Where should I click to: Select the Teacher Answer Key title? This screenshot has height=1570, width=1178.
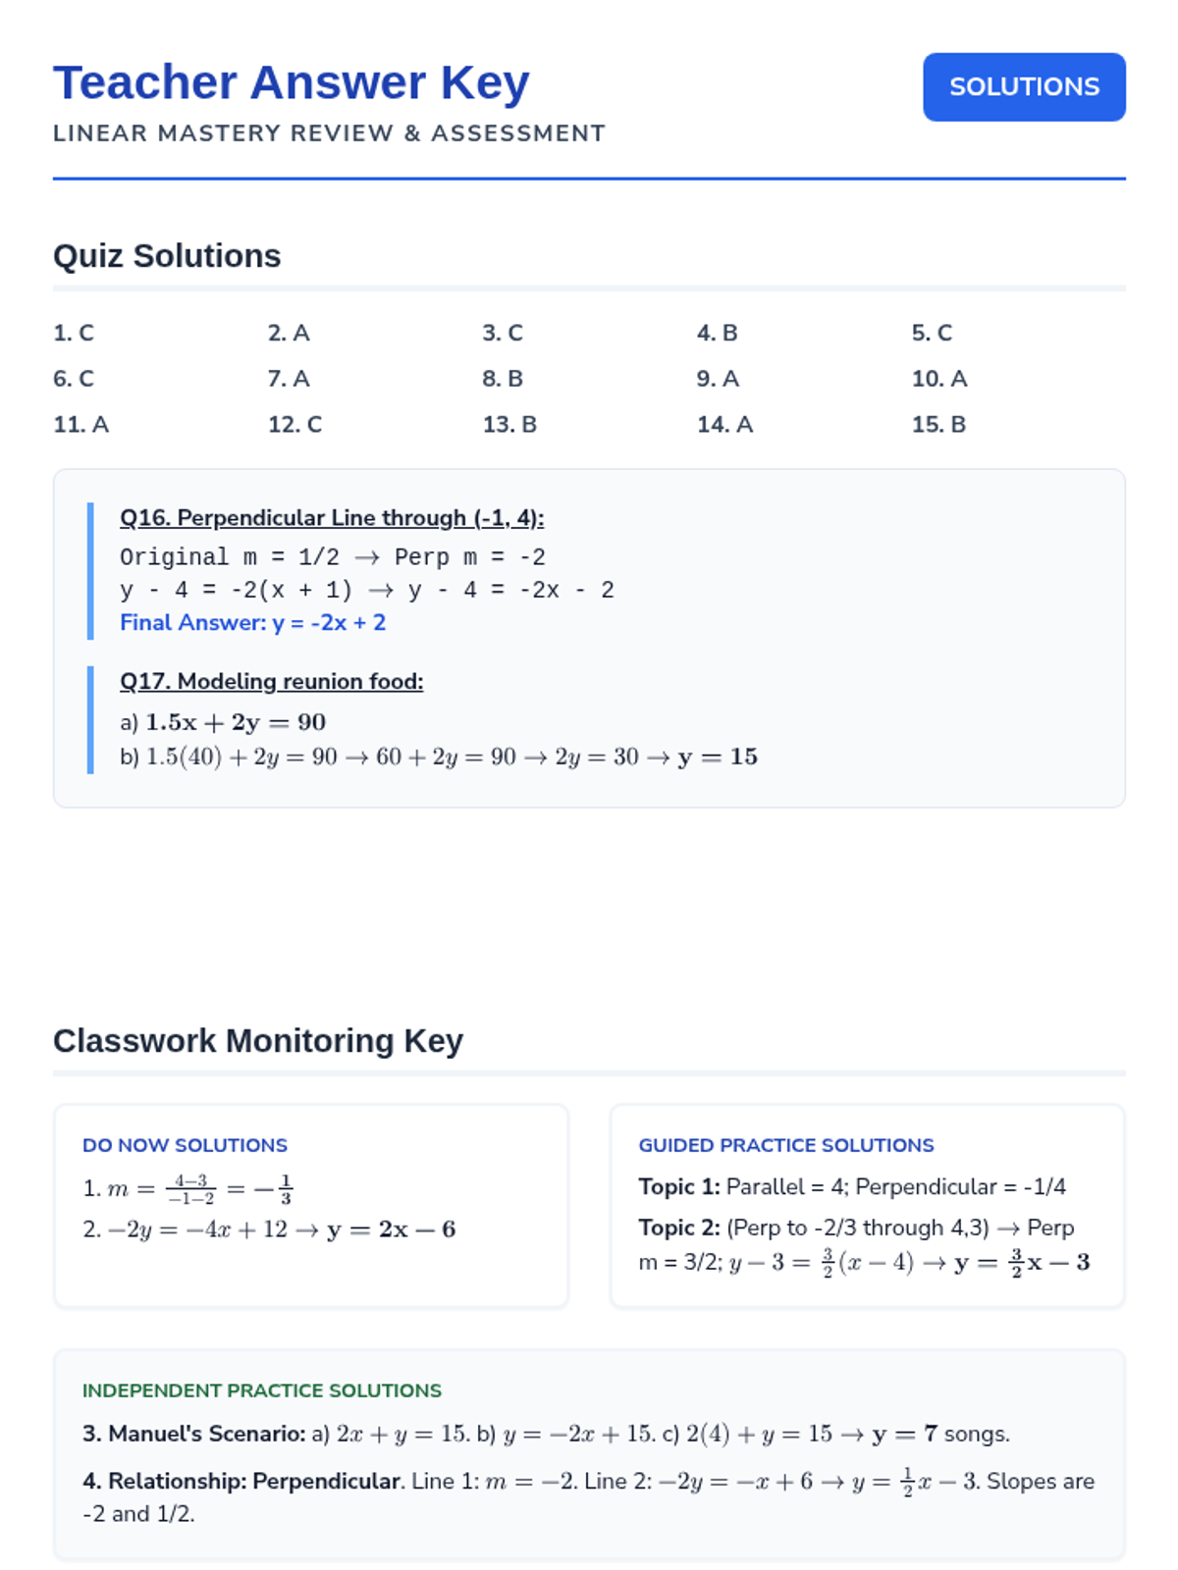pos(292,82)
